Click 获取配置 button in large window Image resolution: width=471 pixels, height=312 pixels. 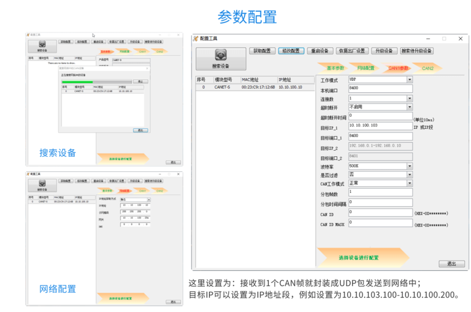tap(262, 51)
